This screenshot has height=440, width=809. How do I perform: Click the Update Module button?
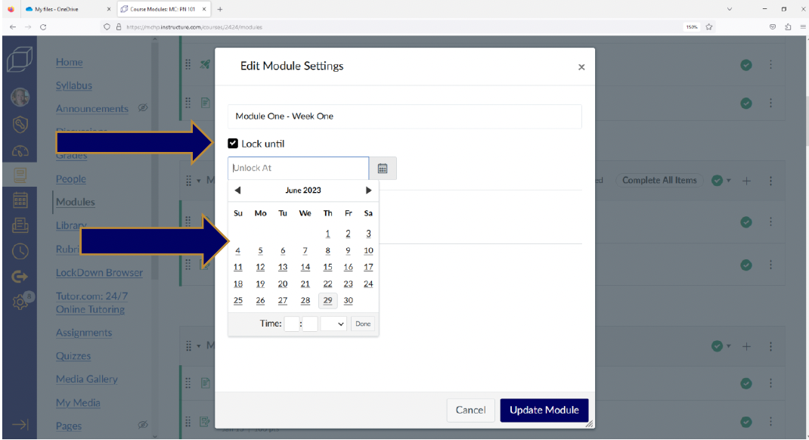(x=544, y=410)
